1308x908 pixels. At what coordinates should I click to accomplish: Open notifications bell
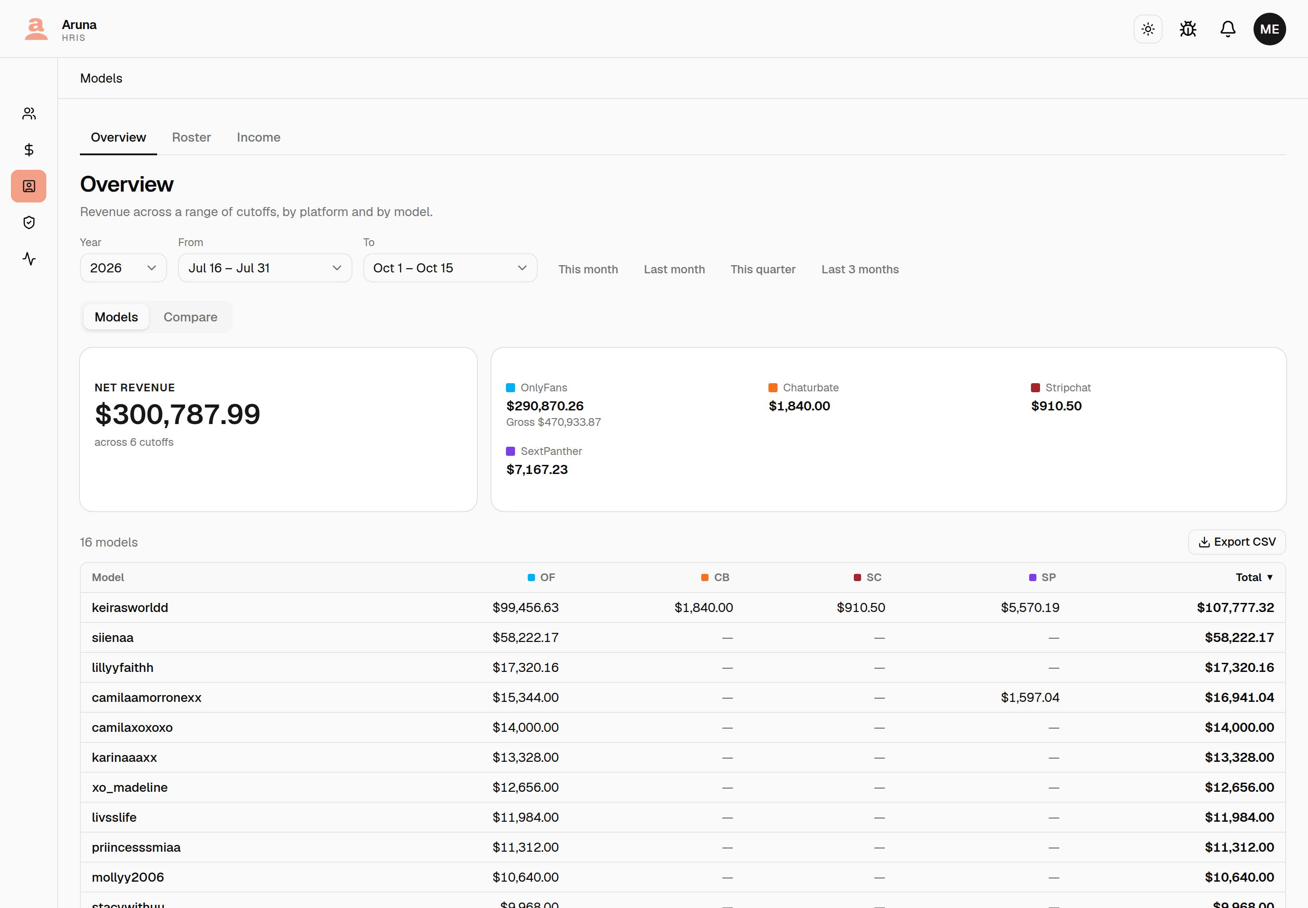click(1227, 29)
